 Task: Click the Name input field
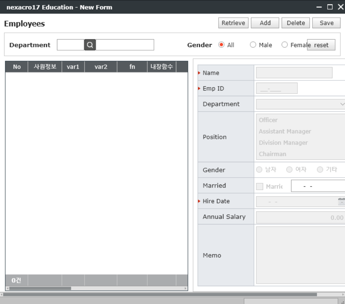294,72
